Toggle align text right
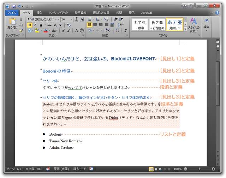Viewport: 226px width, 178px height. (x=101, y=25)
